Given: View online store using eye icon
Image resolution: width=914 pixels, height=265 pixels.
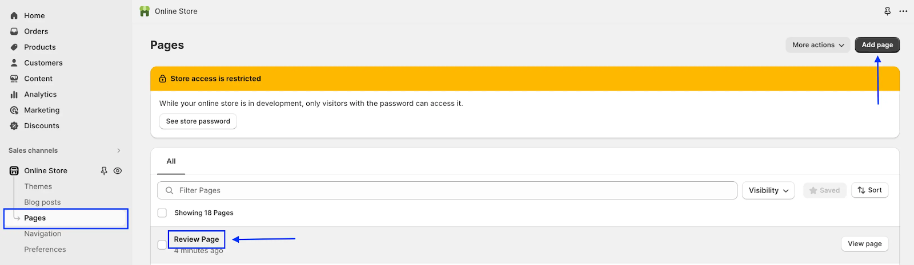Looking at the screenshot, I should click(x=118, y=170).
